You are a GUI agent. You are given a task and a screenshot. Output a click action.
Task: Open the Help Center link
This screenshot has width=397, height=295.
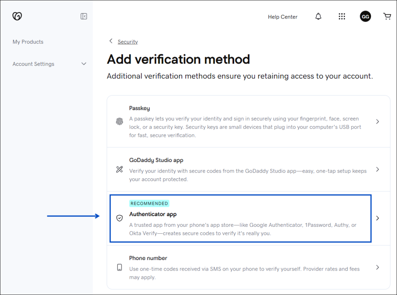point(283,17)
